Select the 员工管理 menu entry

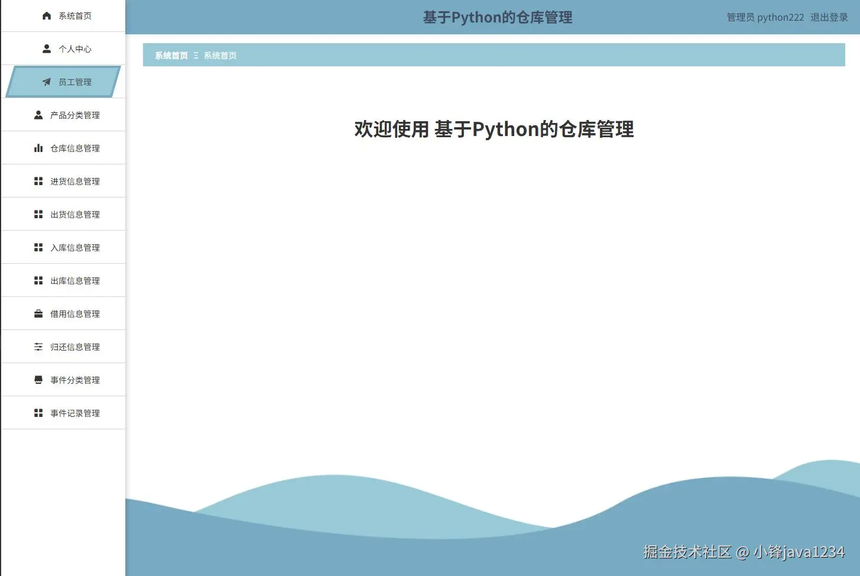[x=63, y=82]
